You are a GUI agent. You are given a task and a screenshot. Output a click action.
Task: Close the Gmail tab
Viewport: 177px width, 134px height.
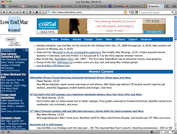(x=10, y=6)
